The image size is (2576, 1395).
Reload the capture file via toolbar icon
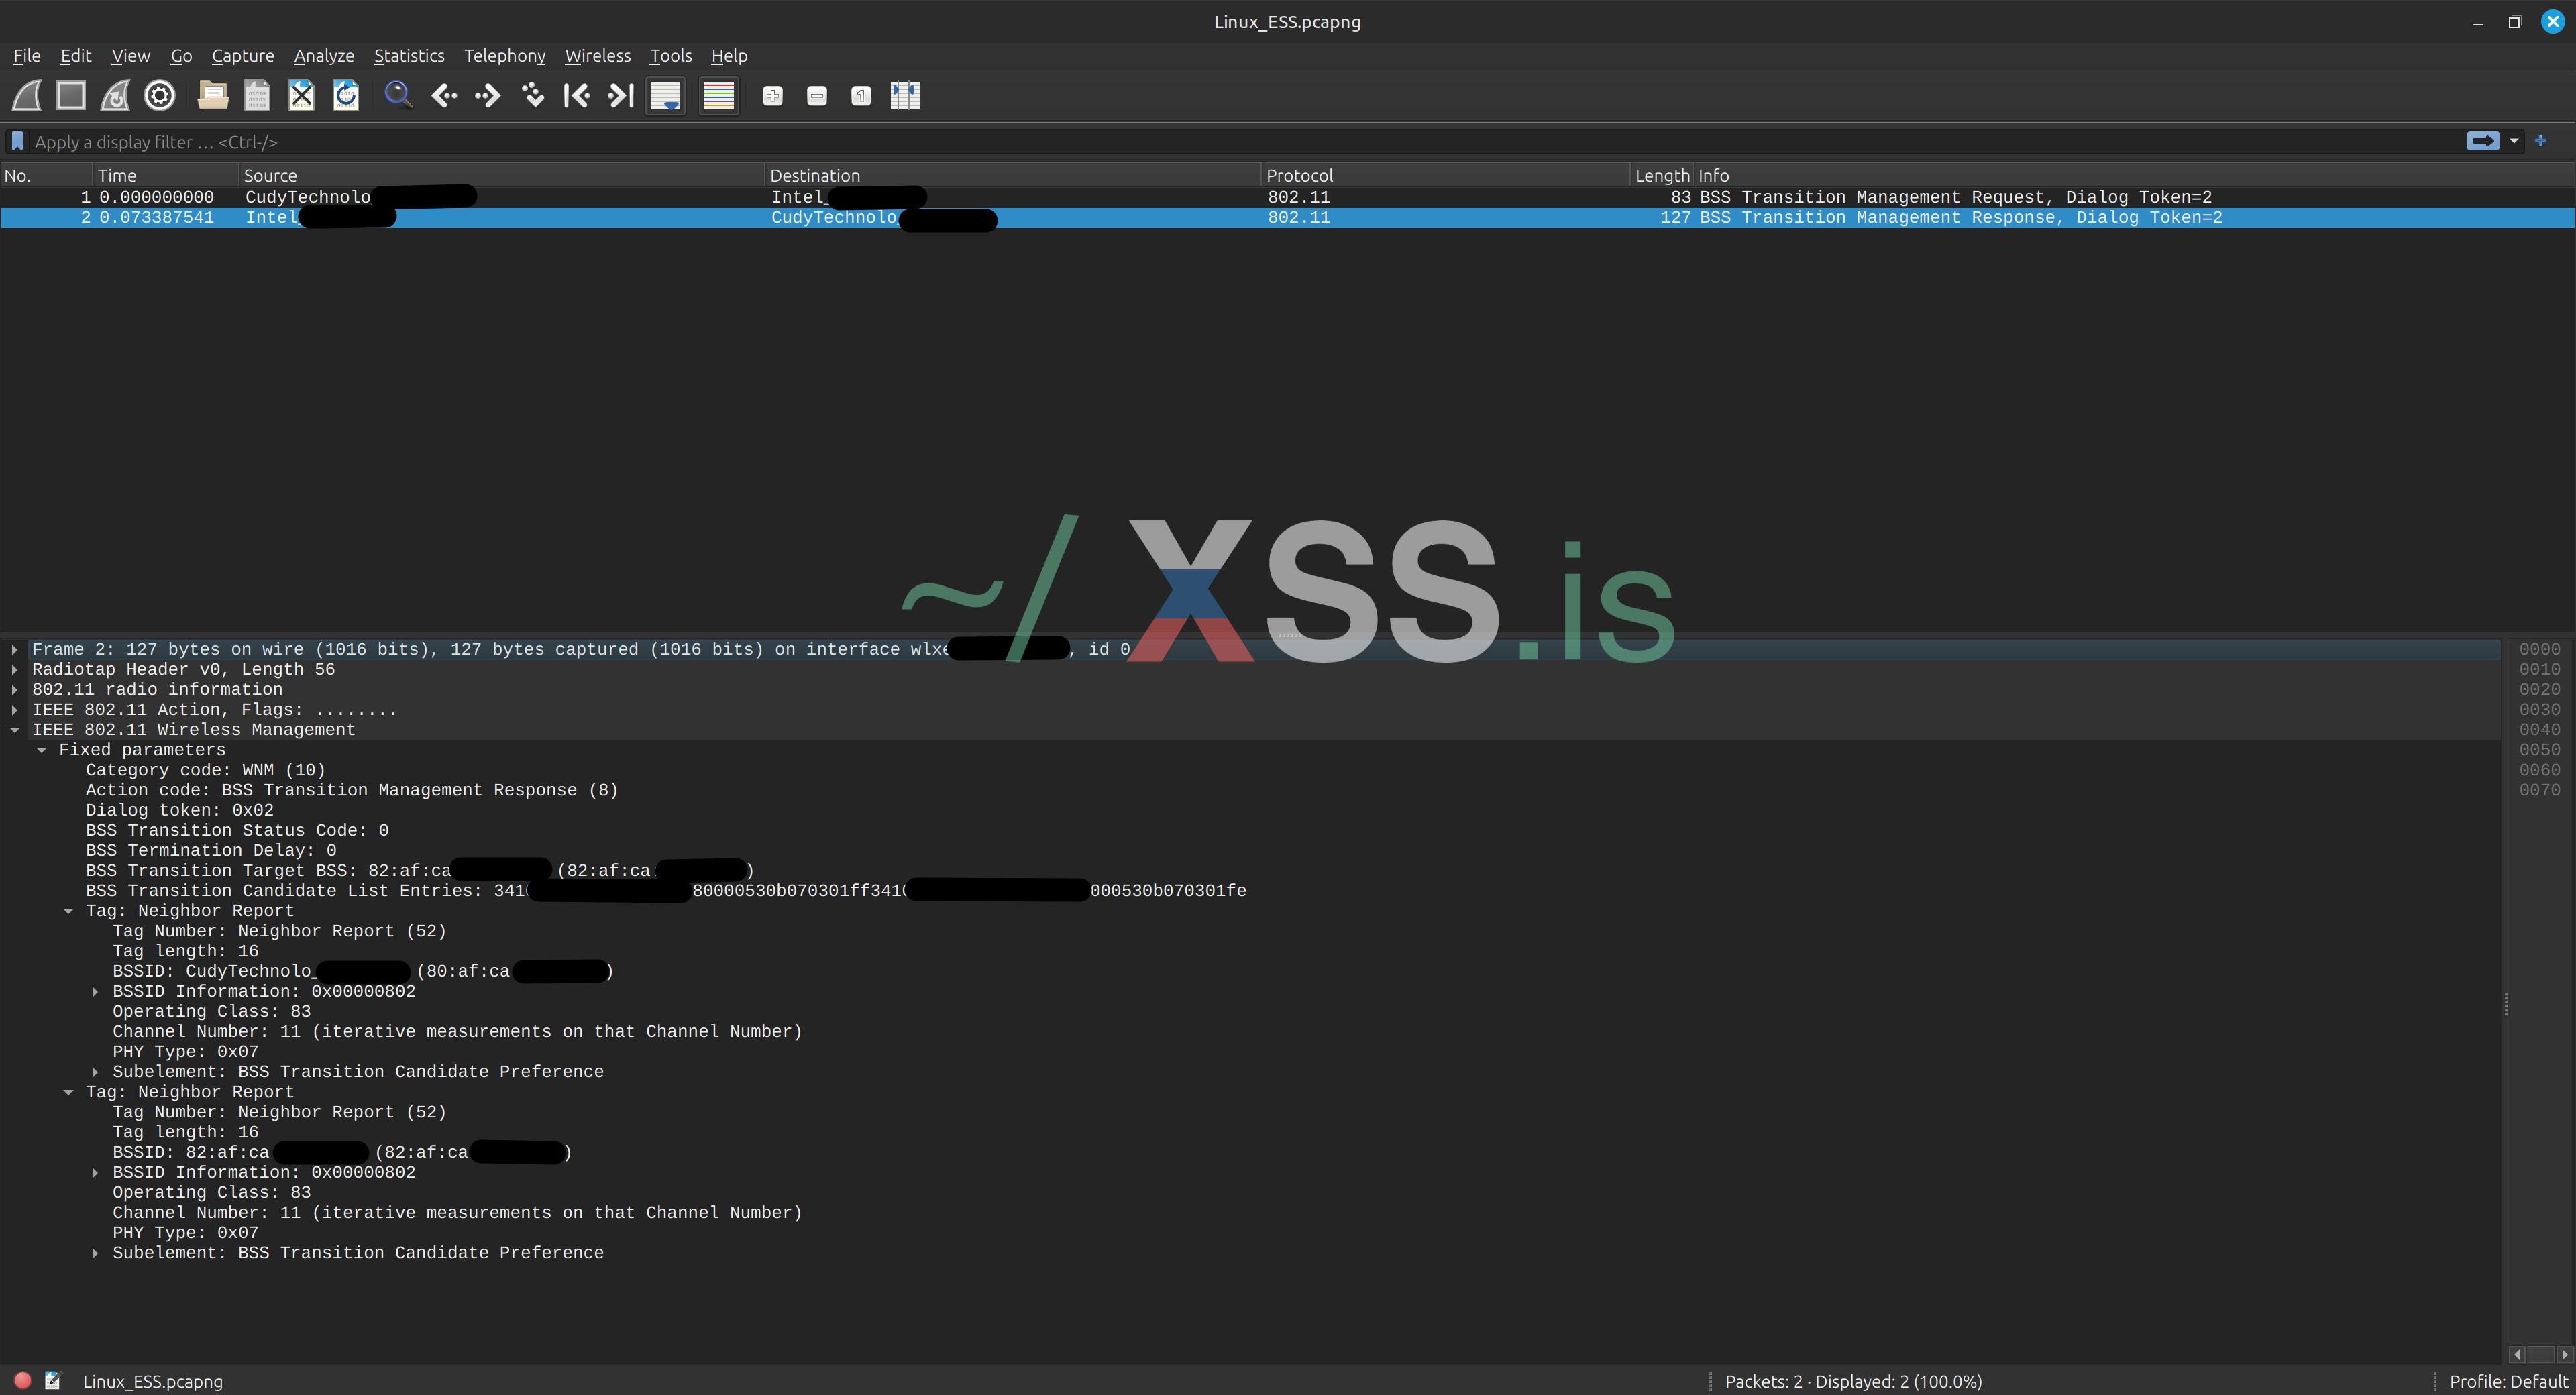tap(346, 96)
